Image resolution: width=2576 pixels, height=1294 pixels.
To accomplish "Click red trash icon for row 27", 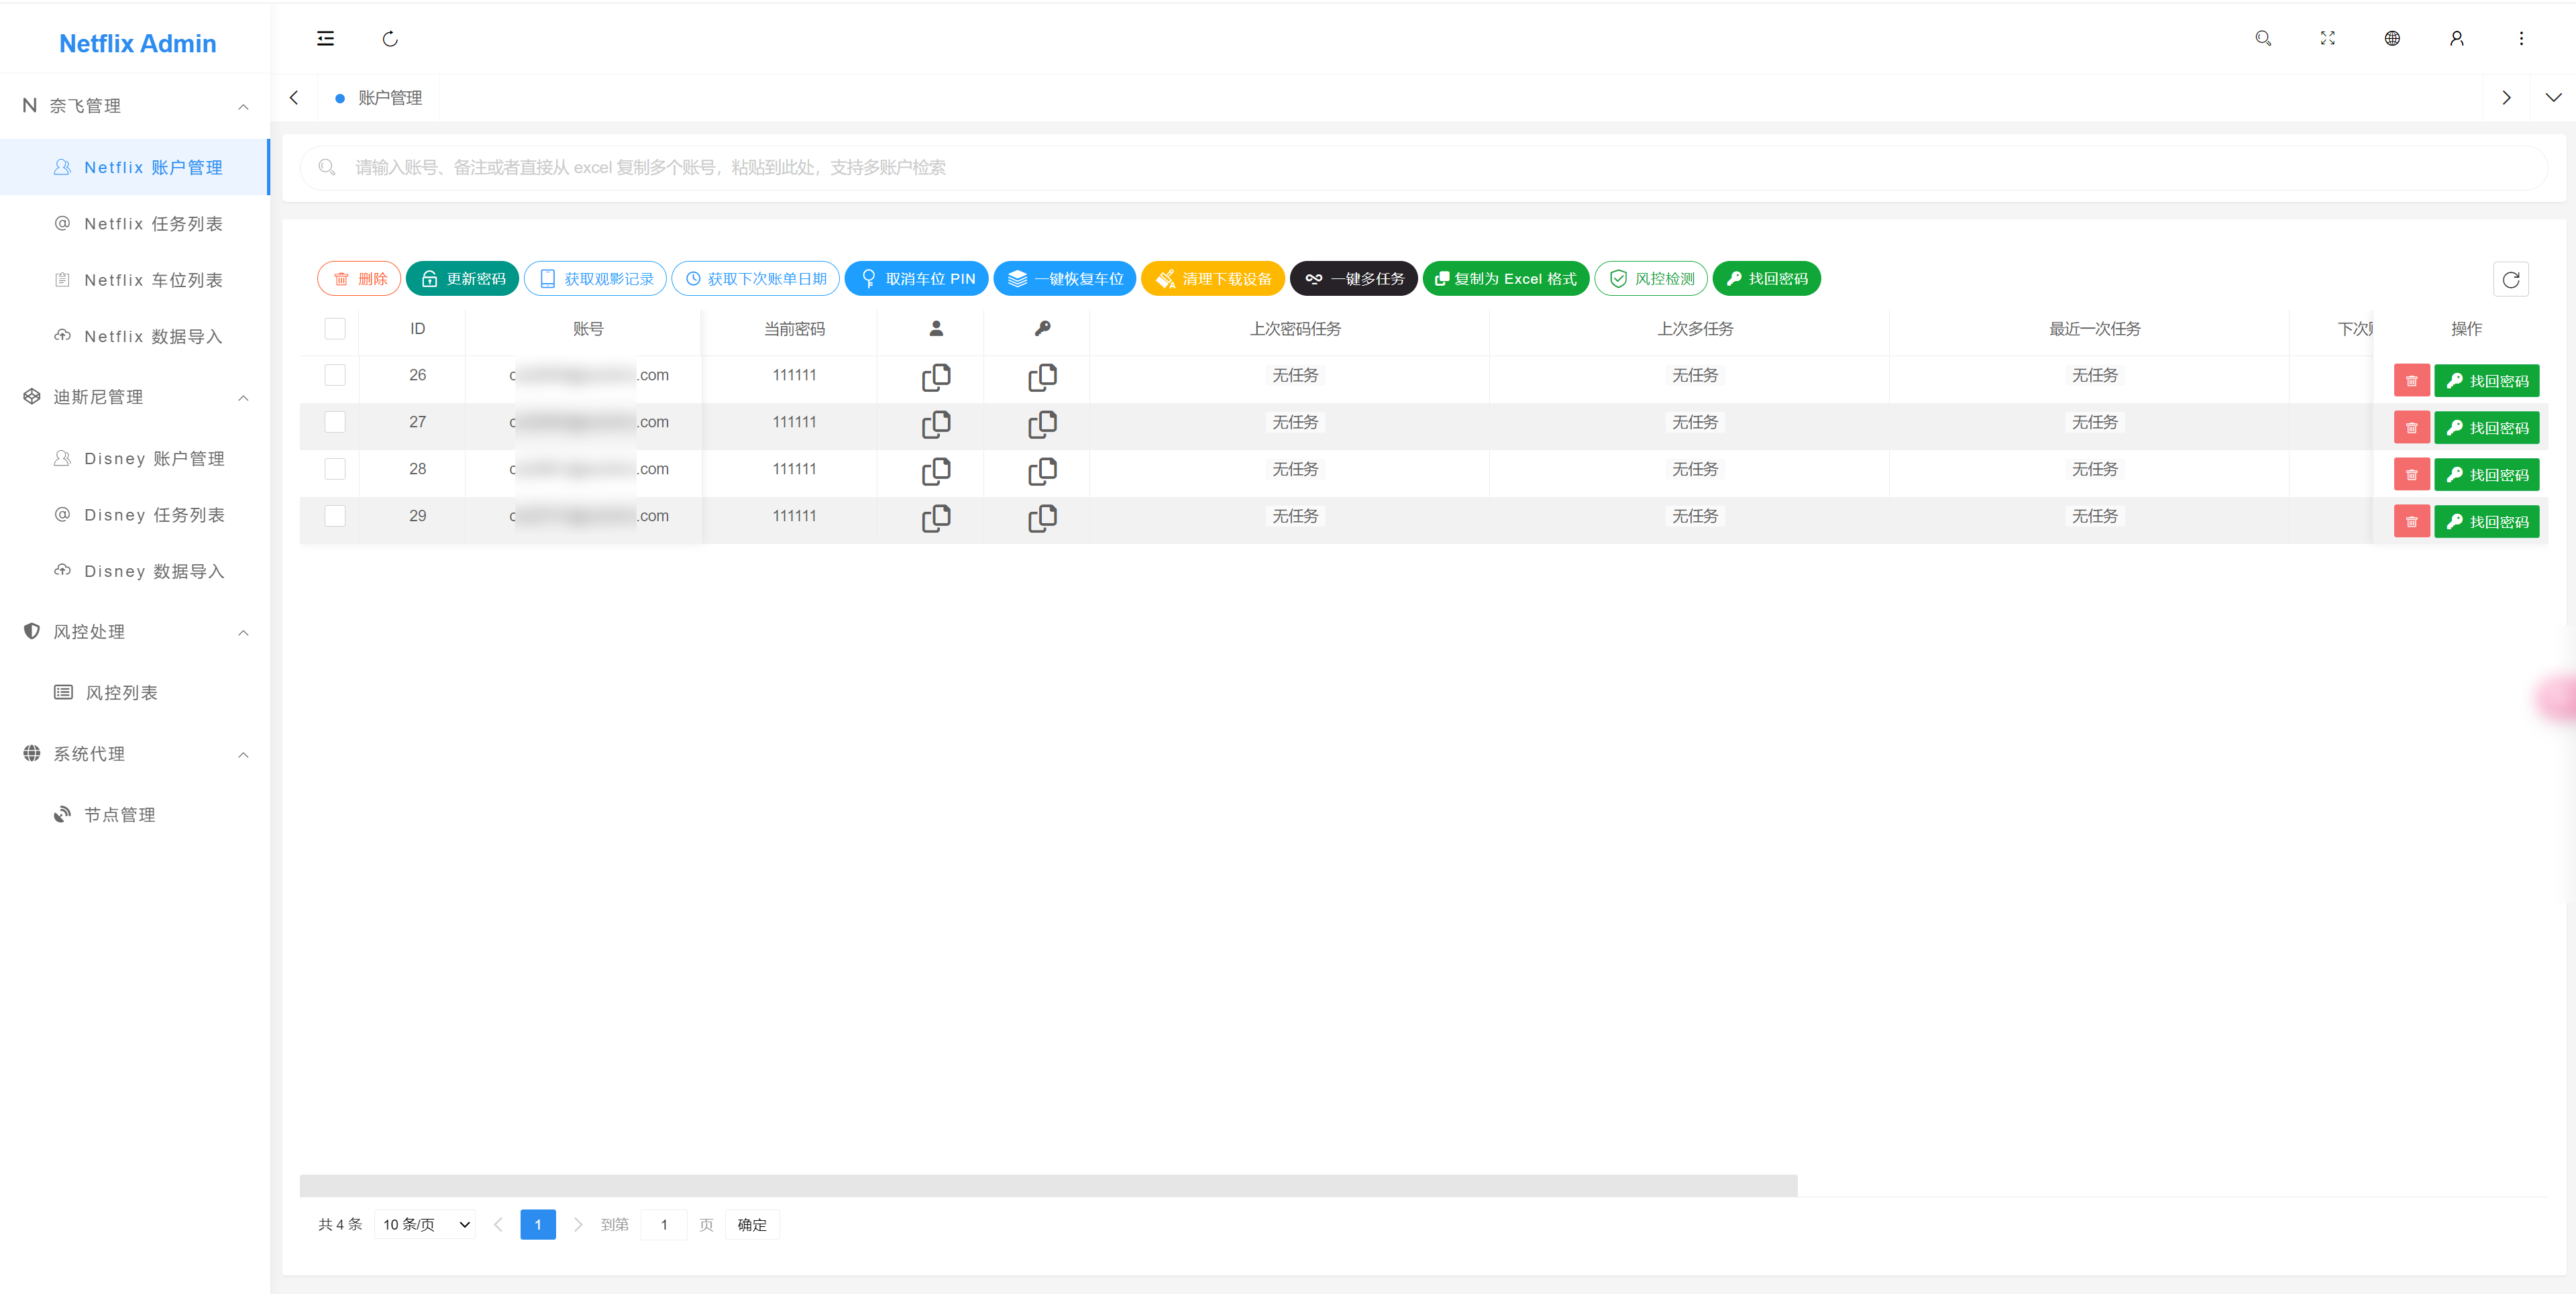I will point(2411,428).
